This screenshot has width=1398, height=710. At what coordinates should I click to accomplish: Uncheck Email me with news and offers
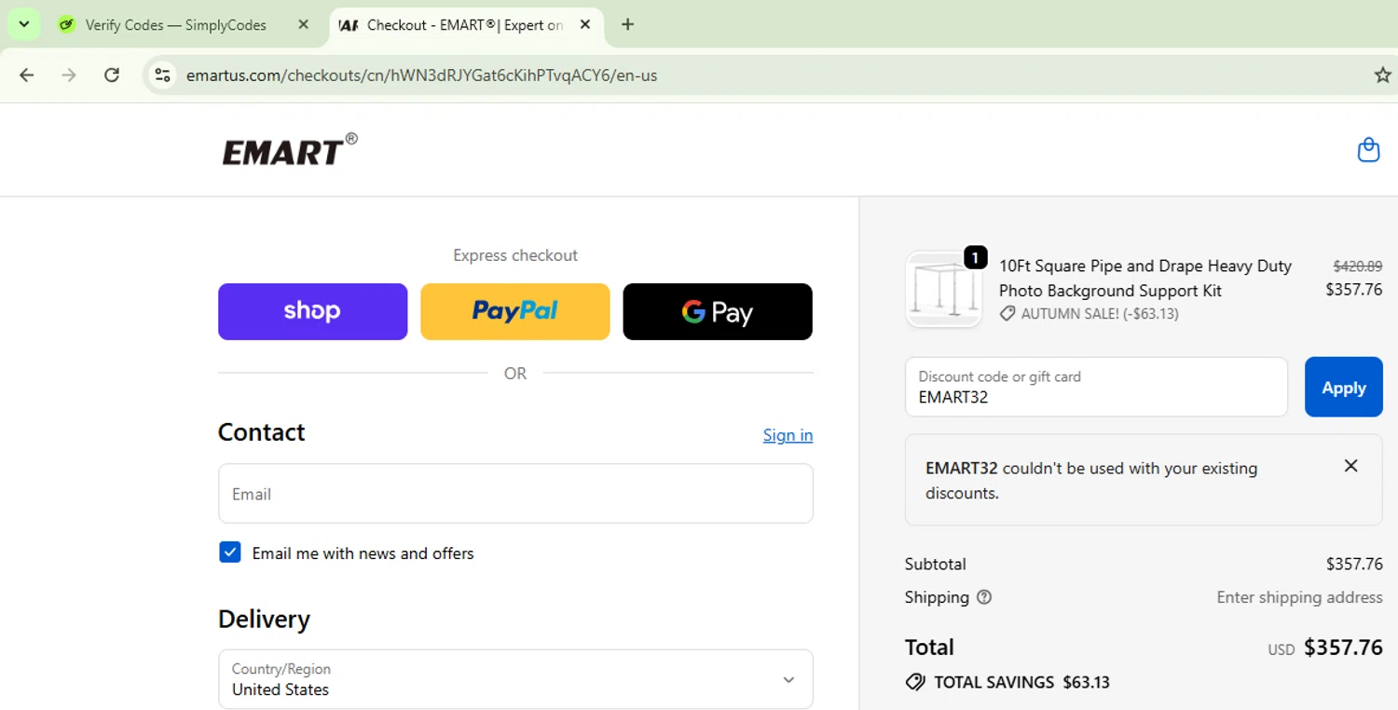click(x=229, y=553)
